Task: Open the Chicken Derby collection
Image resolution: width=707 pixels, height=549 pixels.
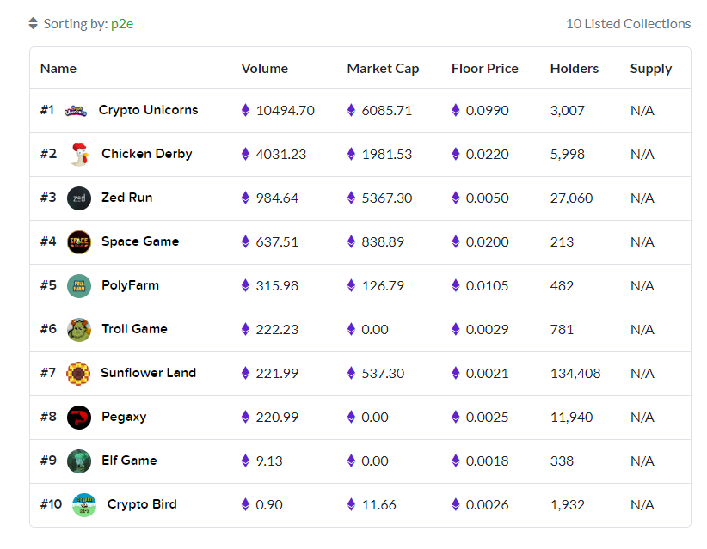Action: [x=146, y=154]
